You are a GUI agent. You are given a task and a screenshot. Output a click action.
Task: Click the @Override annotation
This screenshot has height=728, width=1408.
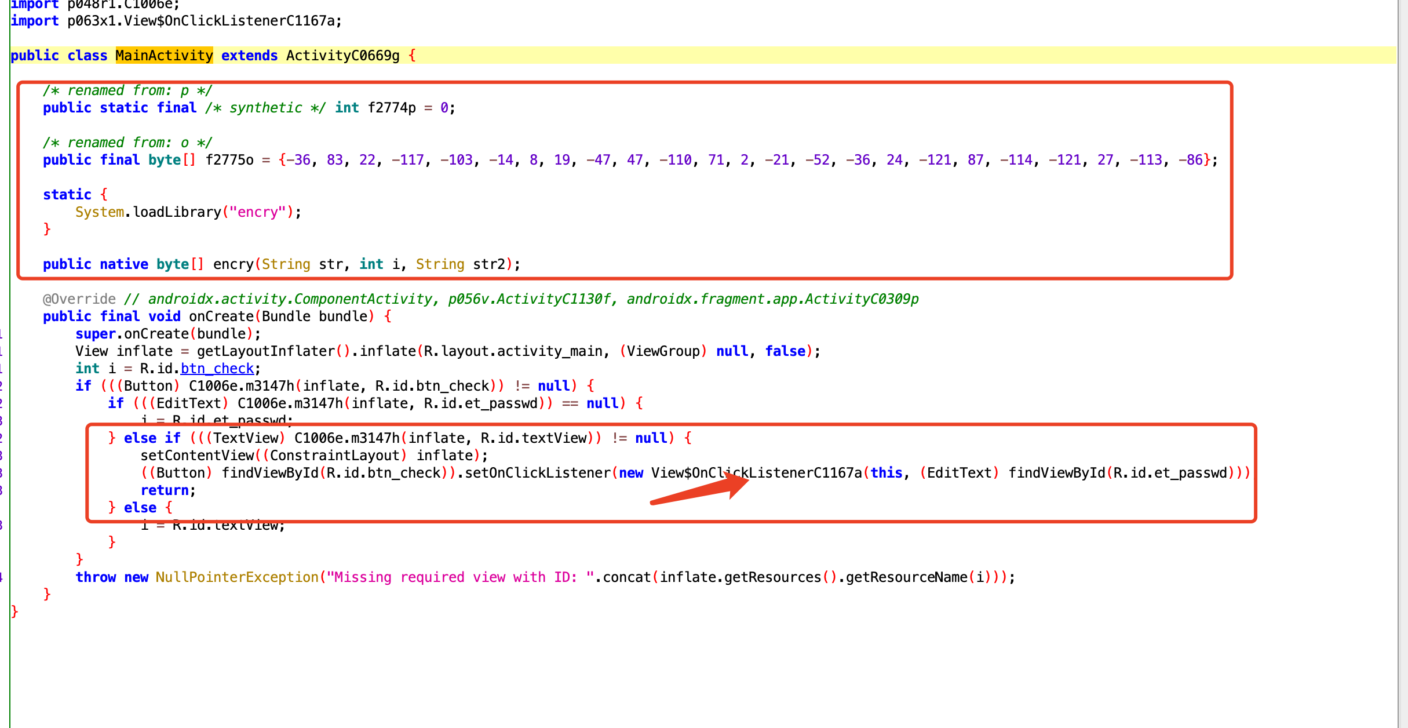pyautogui.click(x=79, y=299)
